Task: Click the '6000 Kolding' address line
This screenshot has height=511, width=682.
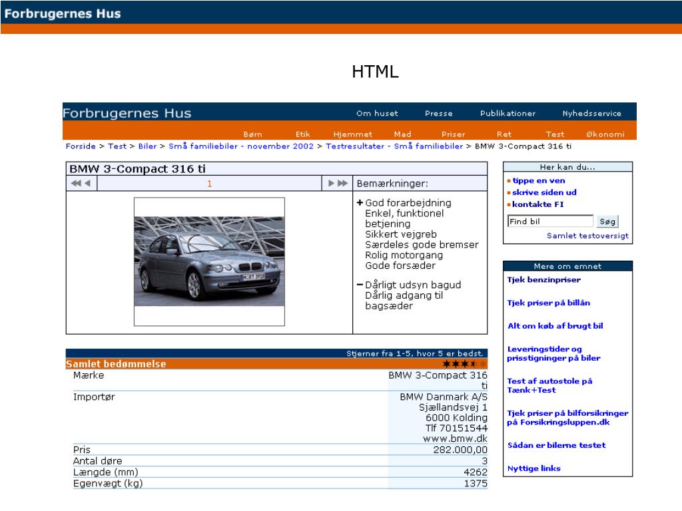Action: click(456, 418)
